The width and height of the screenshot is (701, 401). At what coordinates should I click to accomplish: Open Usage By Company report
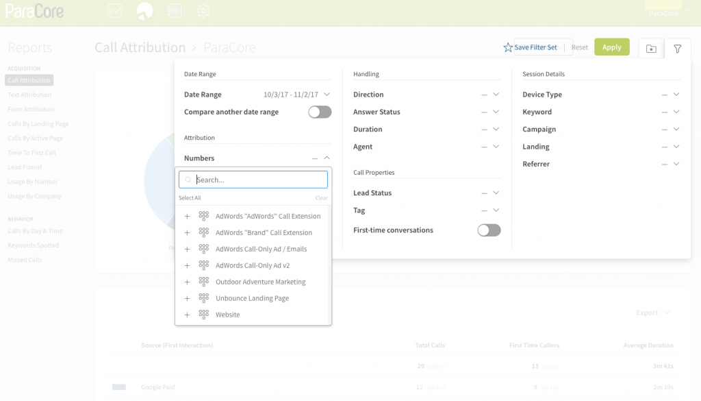pos(34,196)
